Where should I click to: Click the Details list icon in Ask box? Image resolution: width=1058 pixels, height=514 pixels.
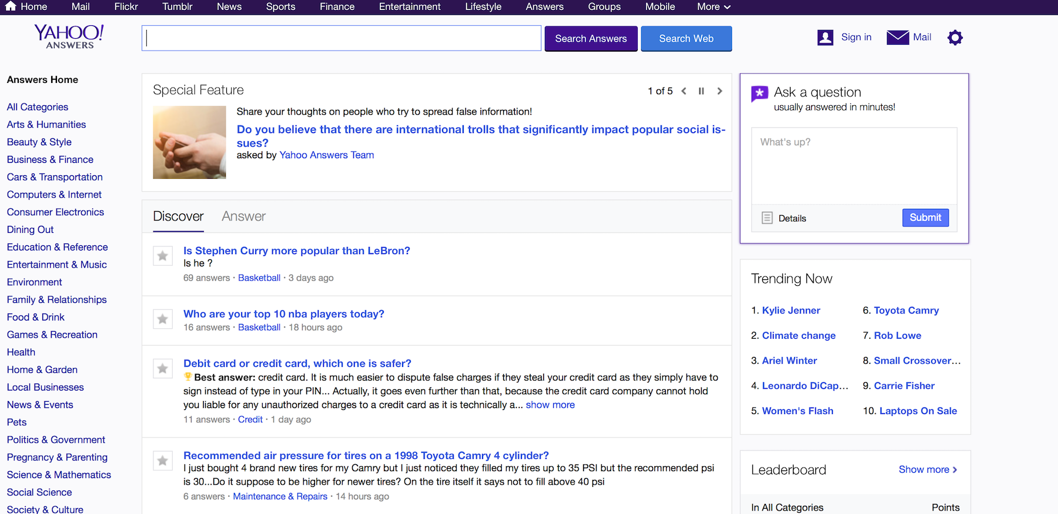[767, 218]
